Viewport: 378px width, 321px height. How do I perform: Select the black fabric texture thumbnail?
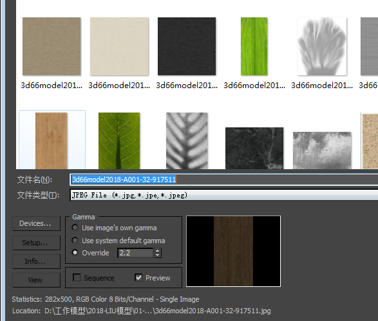(187, 46)
